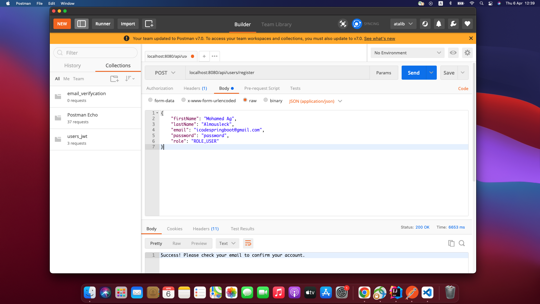This screenshot has width=540, height=304.
Task: Open the No Environment dropdown
Action: tap(407, 53)
